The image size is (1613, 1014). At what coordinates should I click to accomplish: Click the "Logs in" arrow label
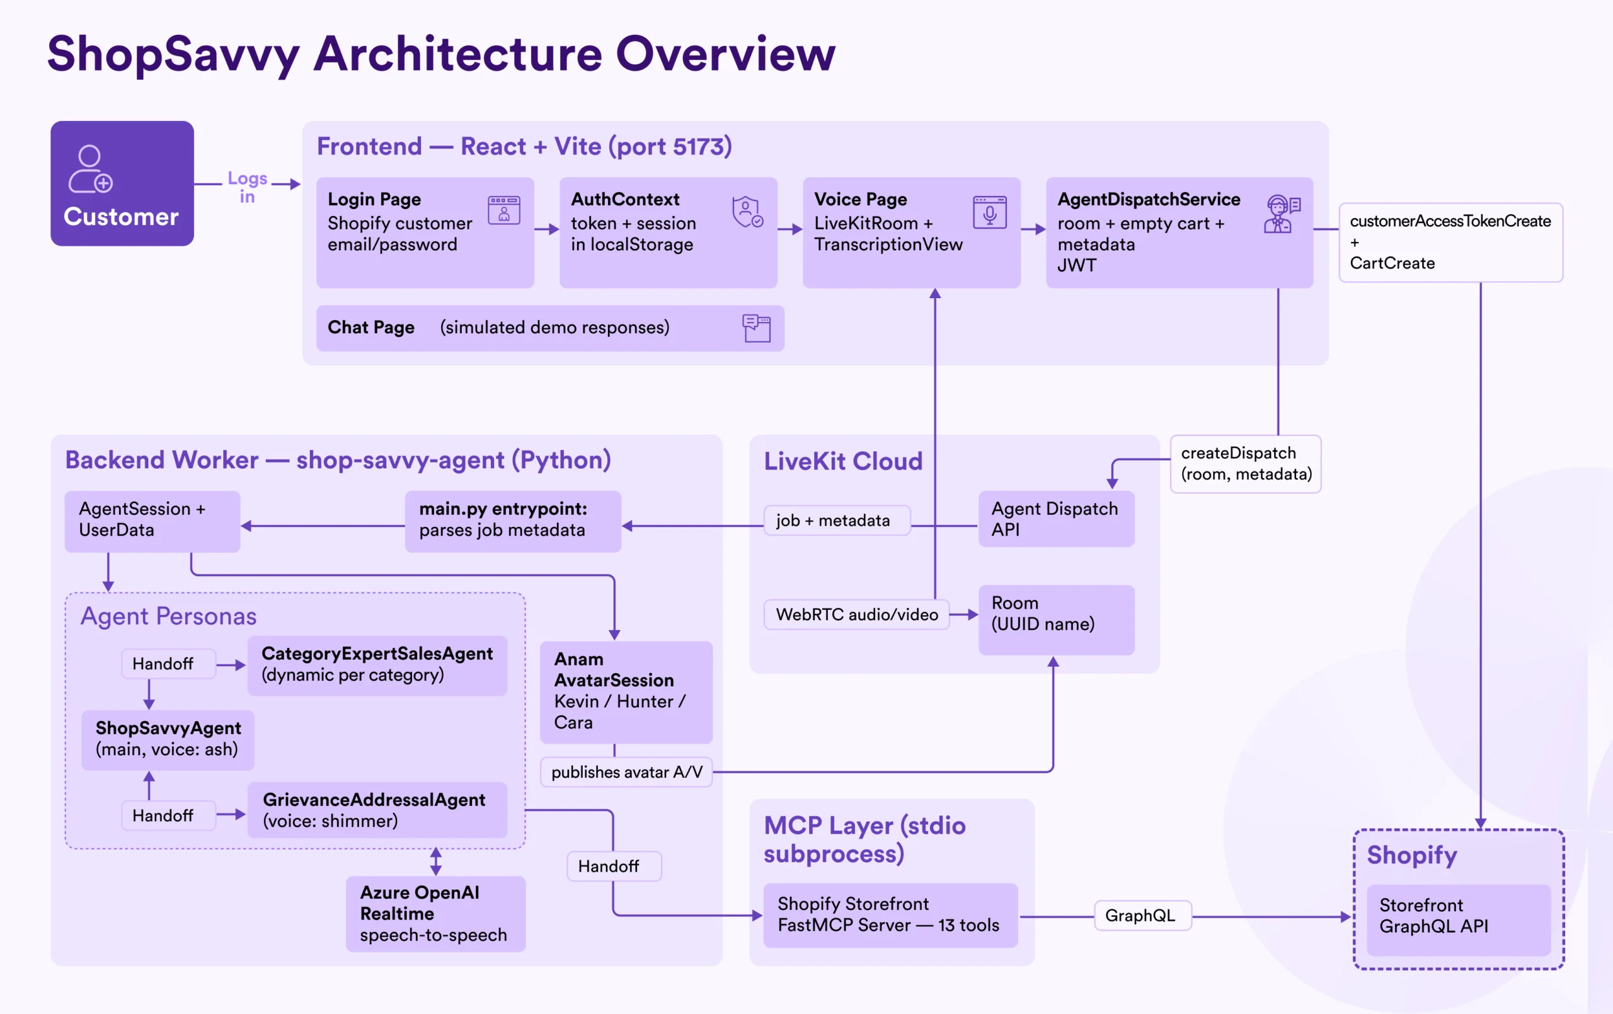(247, 187)
